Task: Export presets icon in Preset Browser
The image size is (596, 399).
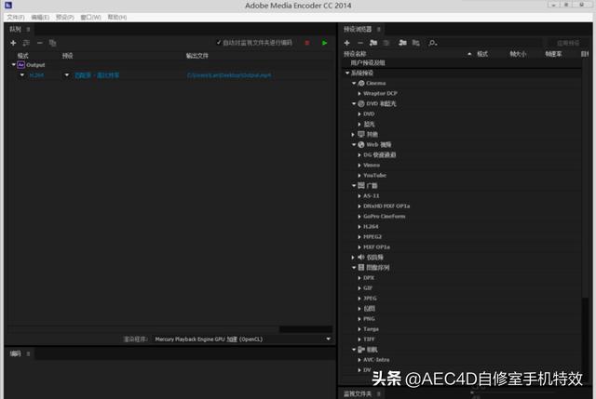Action: click(416, 43)
